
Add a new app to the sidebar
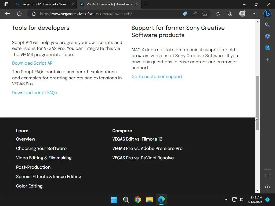[267, 60]
